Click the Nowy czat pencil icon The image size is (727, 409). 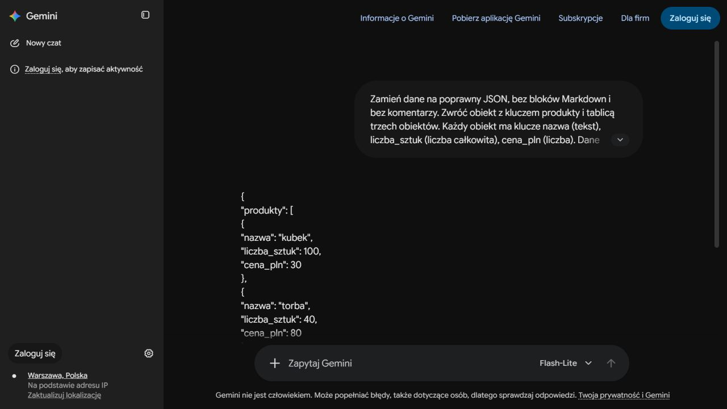15,43
